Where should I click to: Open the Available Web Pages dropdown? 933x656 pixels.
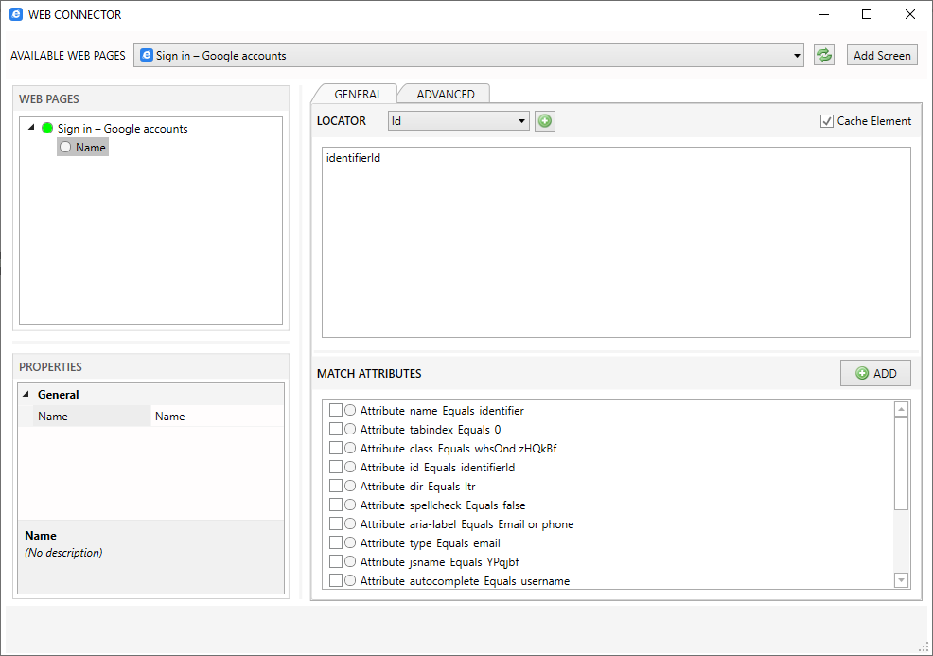(x=795, y=55)
